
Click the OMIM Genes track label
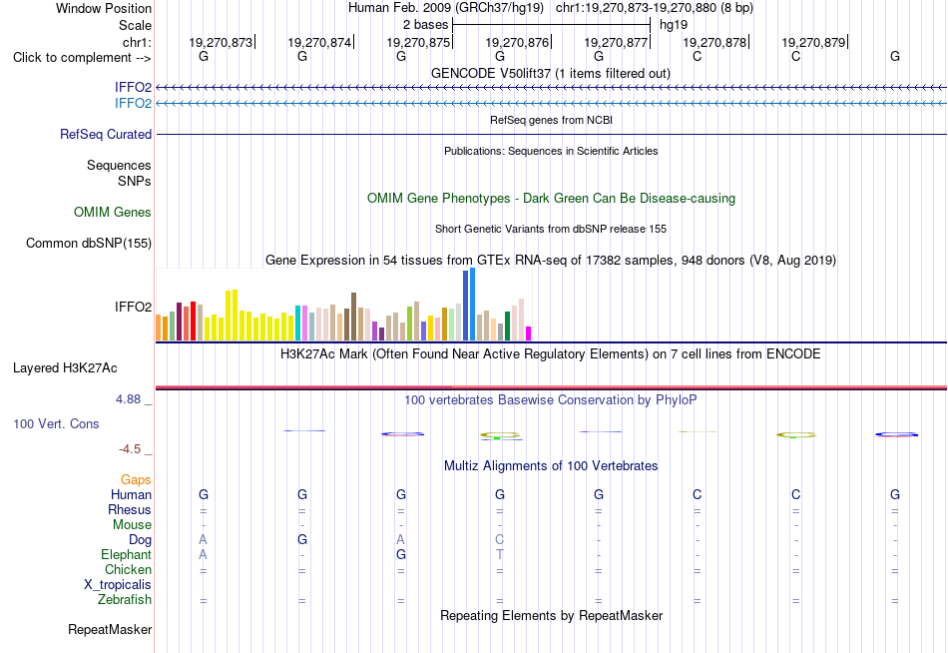pos(112,212)
